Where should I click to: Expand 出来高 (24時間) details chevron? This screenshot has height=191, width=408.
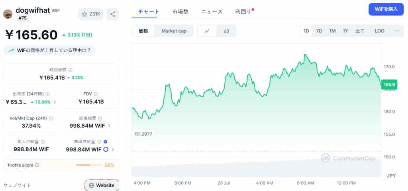(x=55, y=102)
